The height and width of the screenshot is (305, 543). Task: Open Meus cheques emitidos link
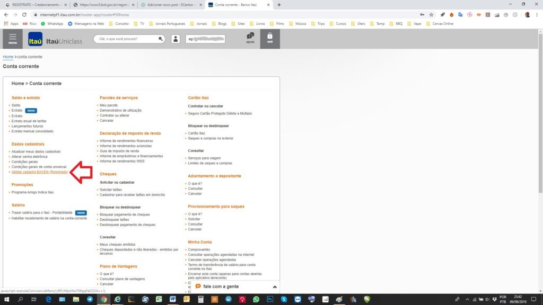point(117,245)
